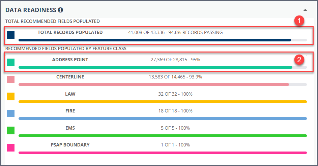Click the Total Records Populated progress bar
The width and height of the screenshot is (318, 166).
(163, 40)
